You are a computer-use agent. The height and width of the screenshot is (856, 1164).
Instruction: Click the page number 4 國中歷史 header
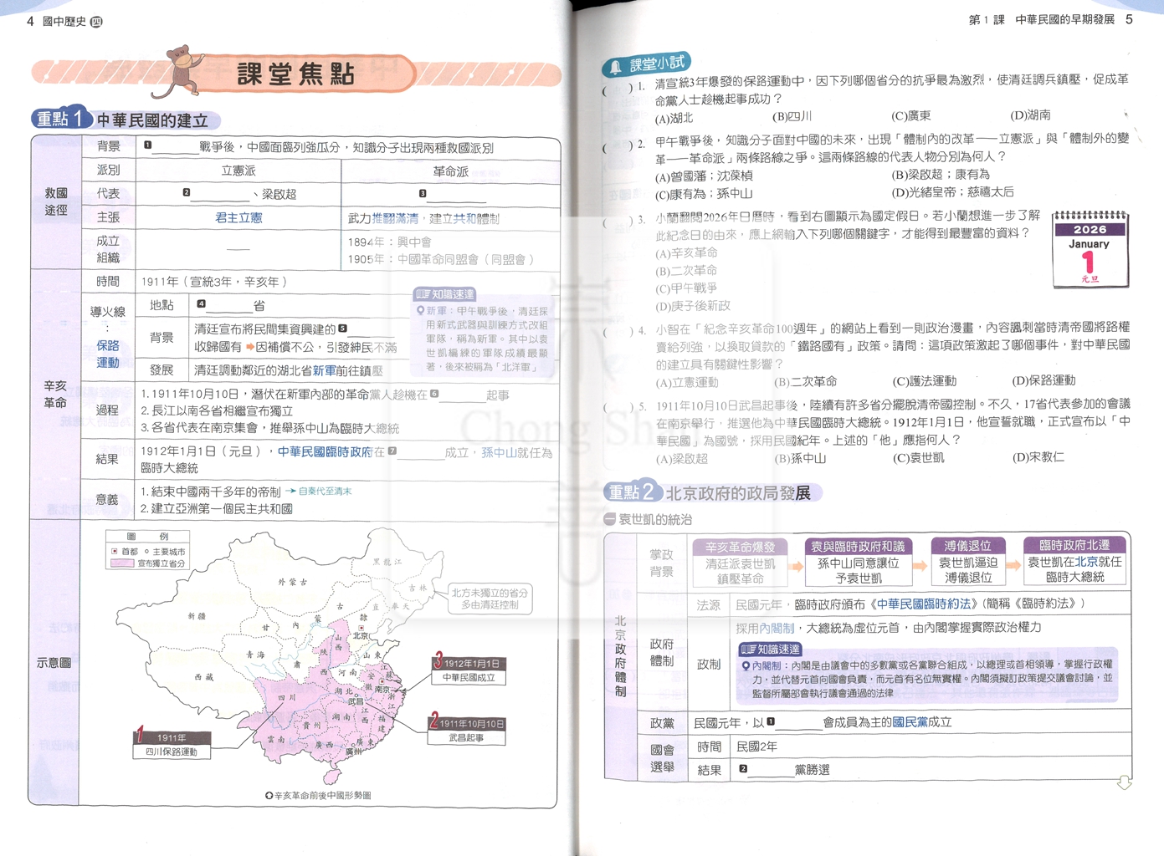(64, 21)
